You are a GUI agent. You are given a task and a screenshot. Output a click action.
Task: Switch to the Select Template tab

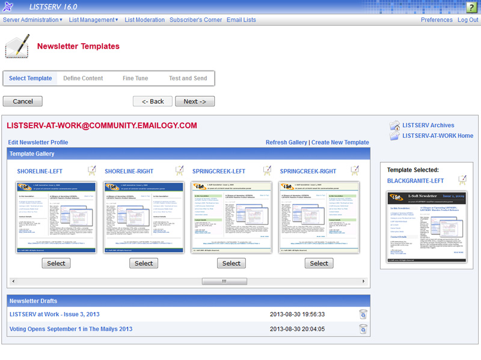[x=31, y=79]
